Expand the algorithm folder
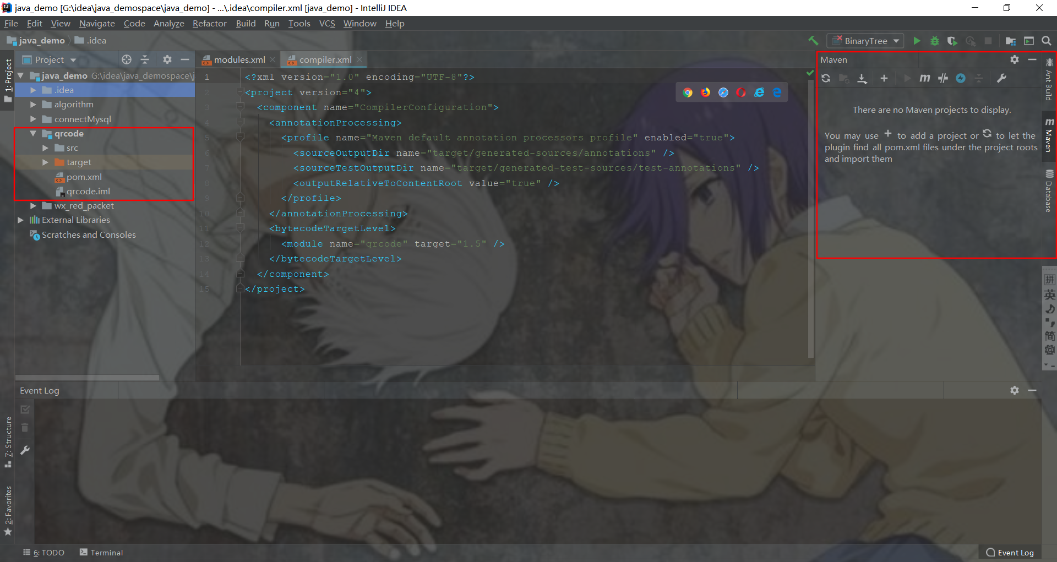Screen dimensions: 1057x562 (x=33, y=104)
